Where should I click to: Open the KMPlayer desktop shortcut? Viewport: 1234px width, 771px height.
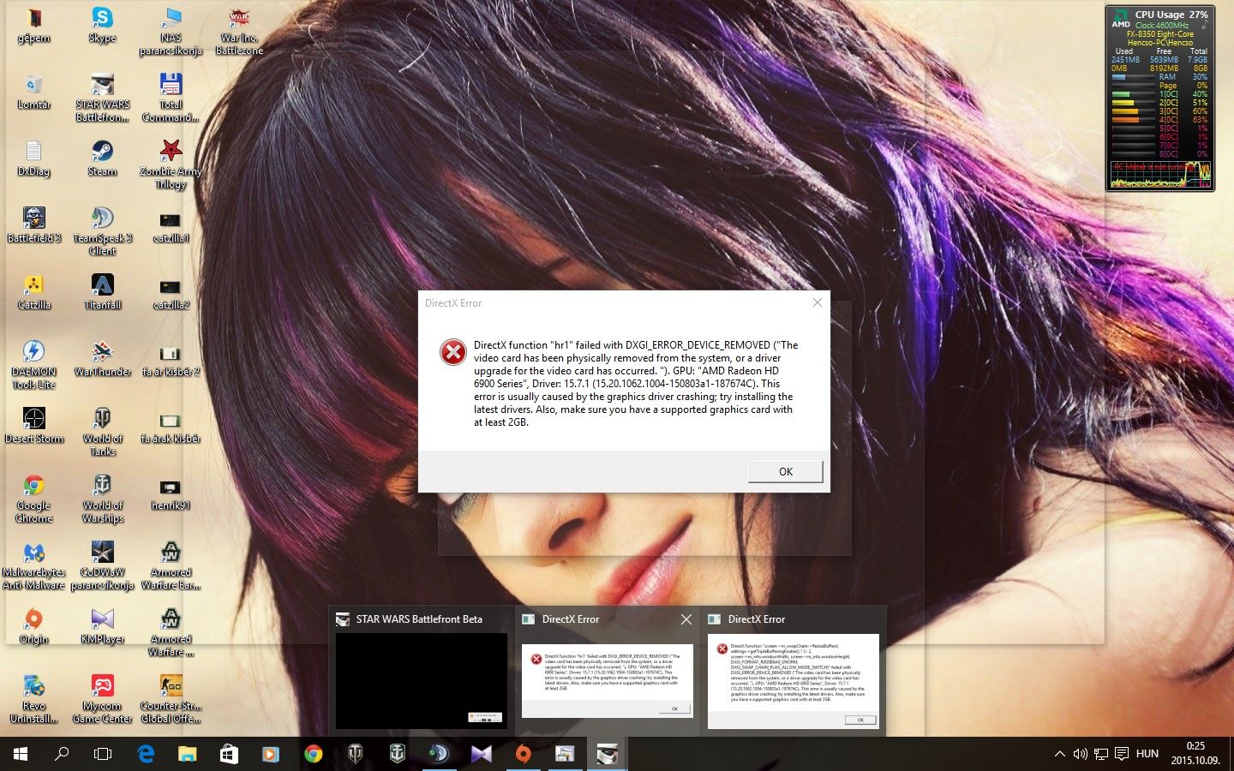(x=102, y=626)
